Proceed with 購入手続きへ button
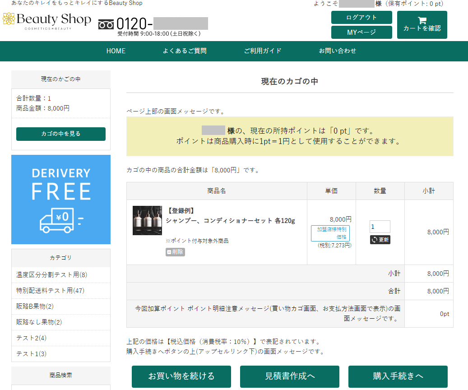The width and height of the screenshot is (468, 390). click(x=398, y=376)
